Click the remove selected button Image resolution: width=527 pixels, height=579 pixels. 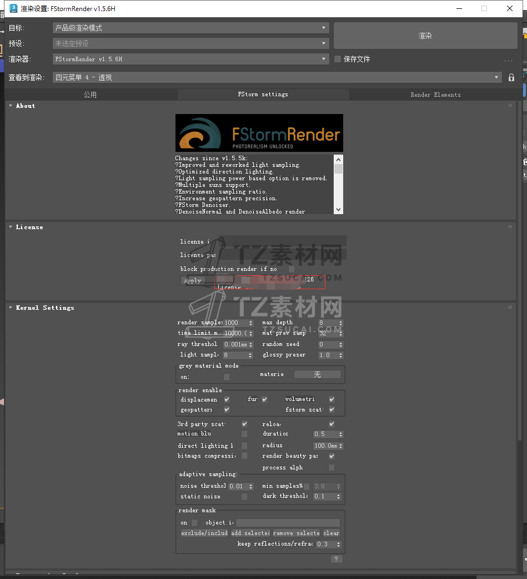296,533
